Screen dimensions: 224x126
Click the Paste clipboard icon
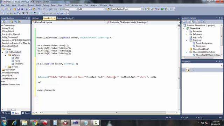tap(34, 9)
